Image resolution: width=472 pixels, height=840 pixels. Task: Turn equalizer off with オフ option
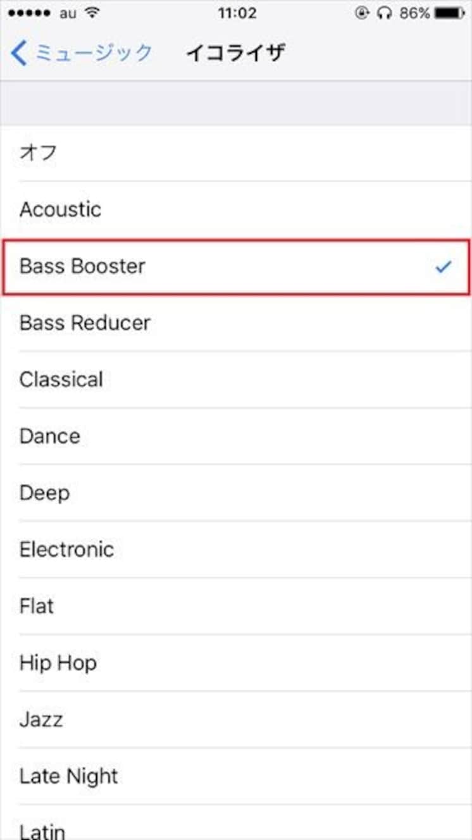point(236,153)
